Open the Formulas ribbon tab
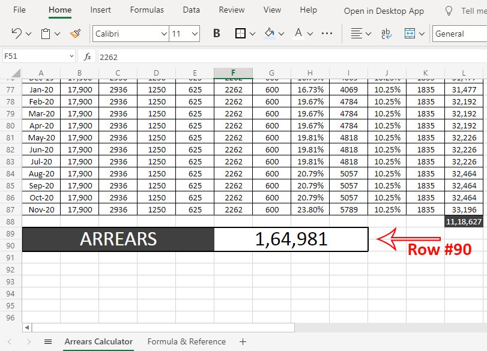Image resolution: width=487 pixels, height=351 pixels. click(147, 10)
